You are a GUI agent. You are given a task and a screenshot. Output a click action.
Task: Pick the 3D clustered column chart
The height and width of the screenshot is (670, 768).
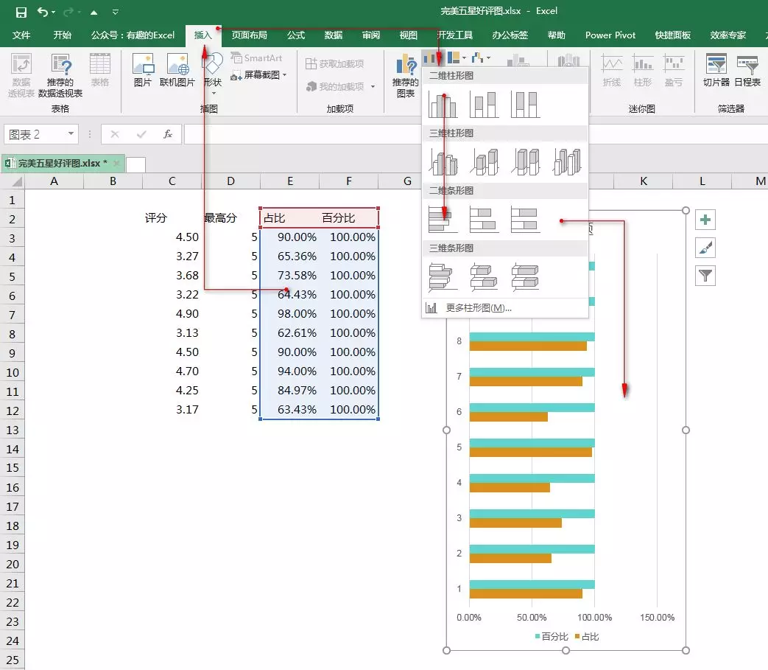click(443, 161)
